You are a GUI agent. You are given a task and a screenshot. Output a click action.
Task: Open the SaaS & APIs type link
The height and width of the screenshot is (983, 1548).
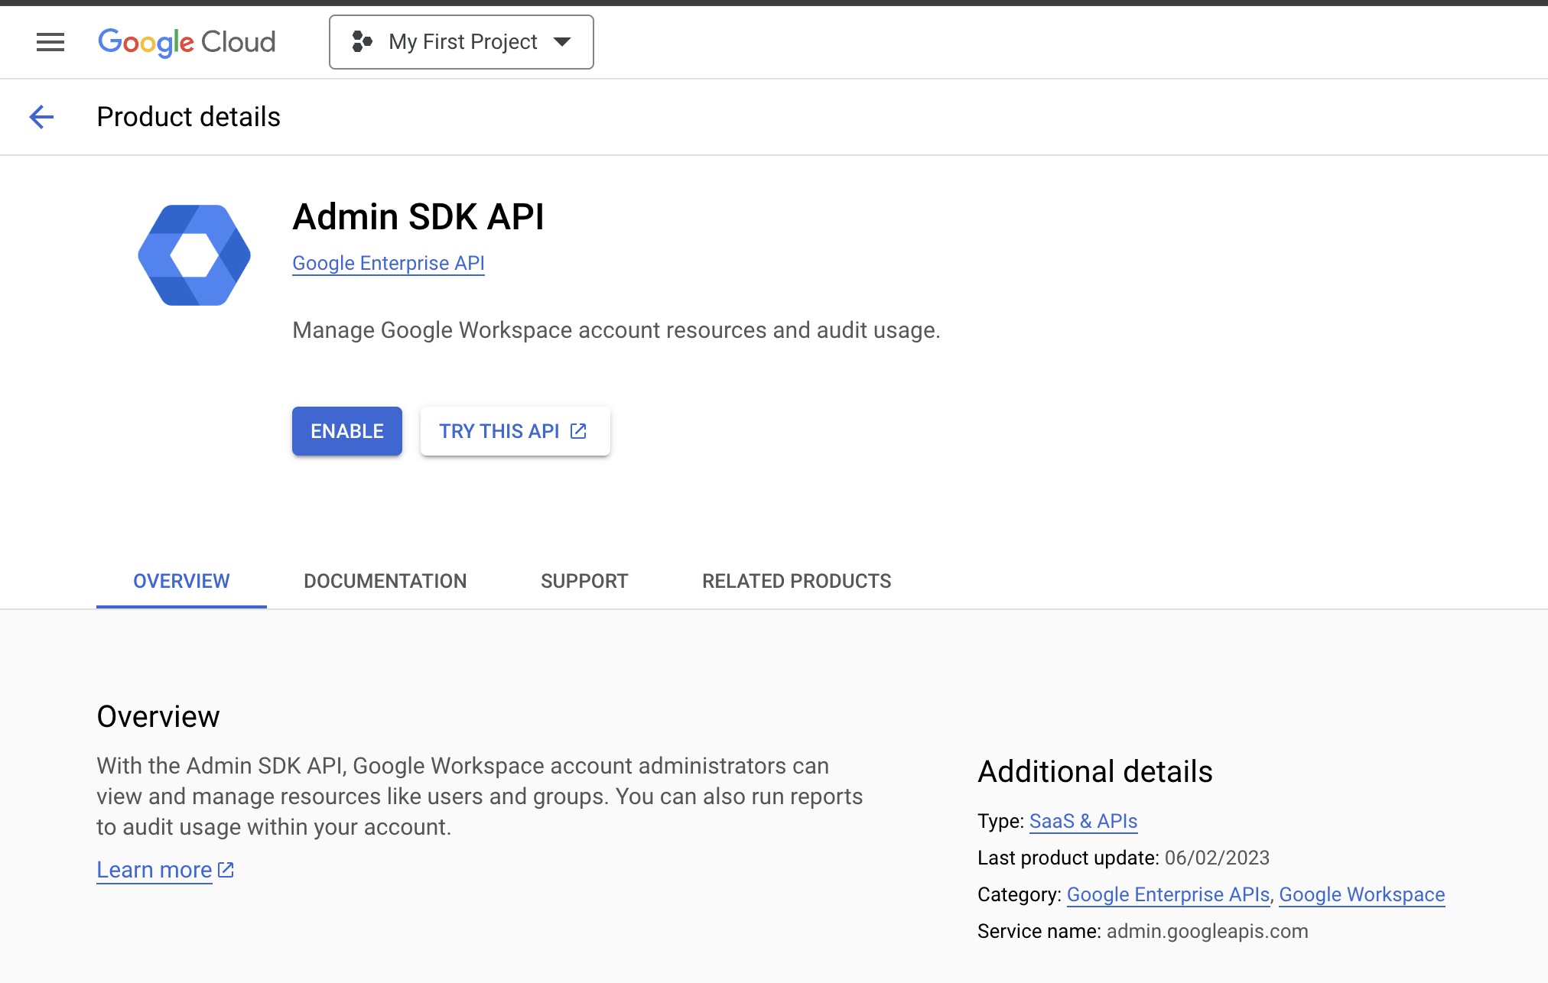[x=1083, y=821]
